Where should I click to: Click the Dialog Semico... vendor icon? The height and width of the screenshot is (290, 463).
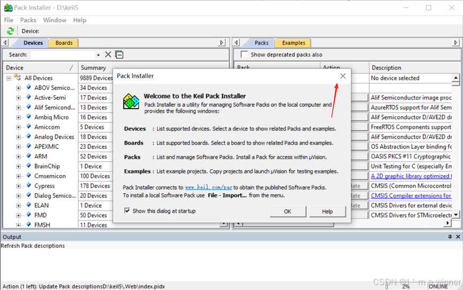pos(29,195)
